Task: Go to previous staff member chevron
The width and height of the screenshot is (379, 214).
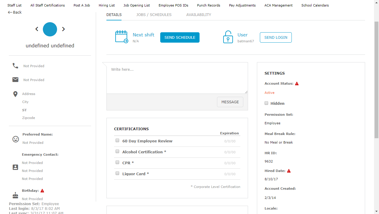Action: (37, 29)
